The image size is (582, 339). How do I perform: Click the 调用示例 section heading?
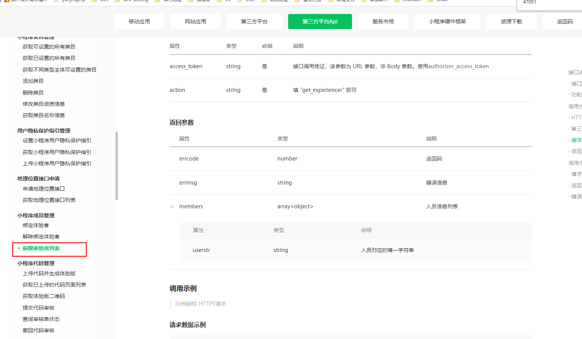(x=183, y=289)
